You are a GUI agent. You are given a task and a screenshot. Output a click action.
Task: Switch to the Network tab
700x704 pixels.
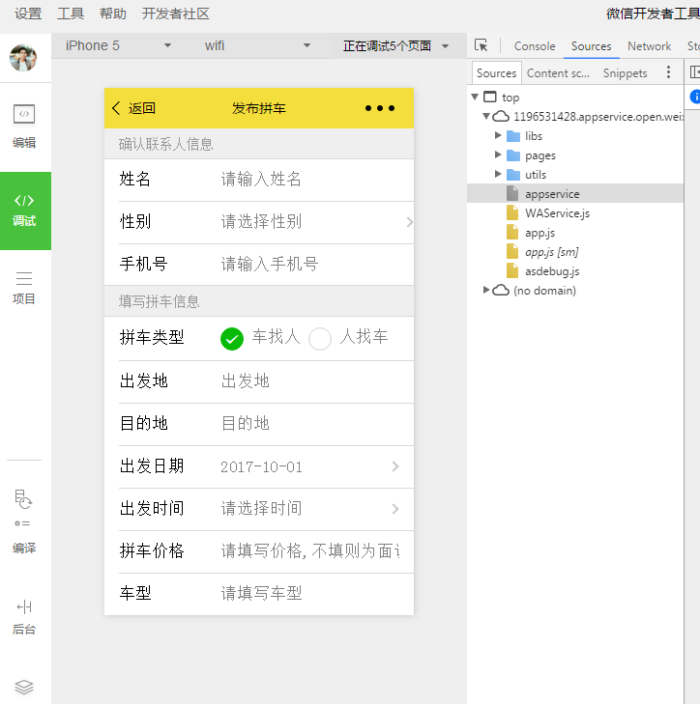[649, 45]
